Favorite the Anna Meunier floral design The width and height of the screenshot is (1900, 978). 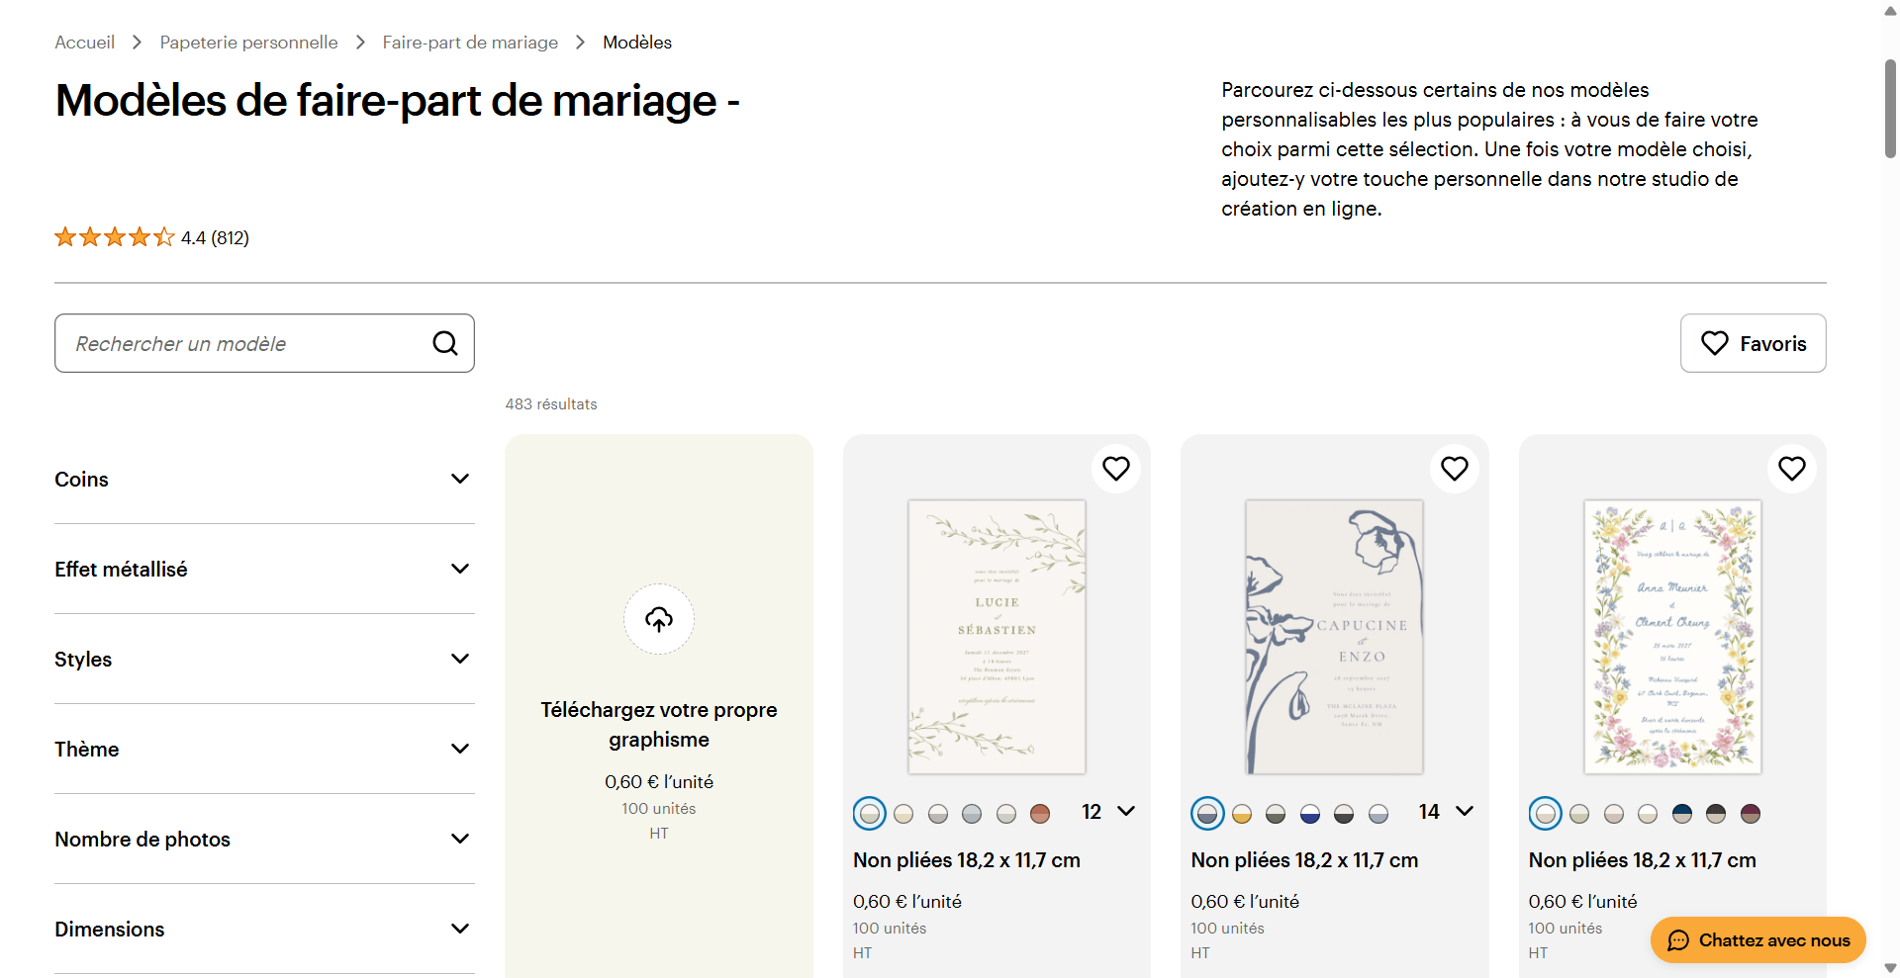pos(1792,469)
